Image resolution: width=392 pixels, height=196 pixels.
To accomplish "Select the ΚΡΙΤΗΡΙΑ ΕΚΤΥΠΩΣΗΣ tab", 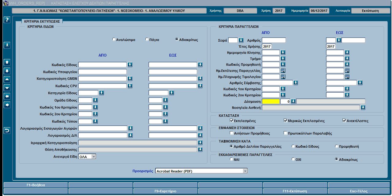I will (42, 21).
